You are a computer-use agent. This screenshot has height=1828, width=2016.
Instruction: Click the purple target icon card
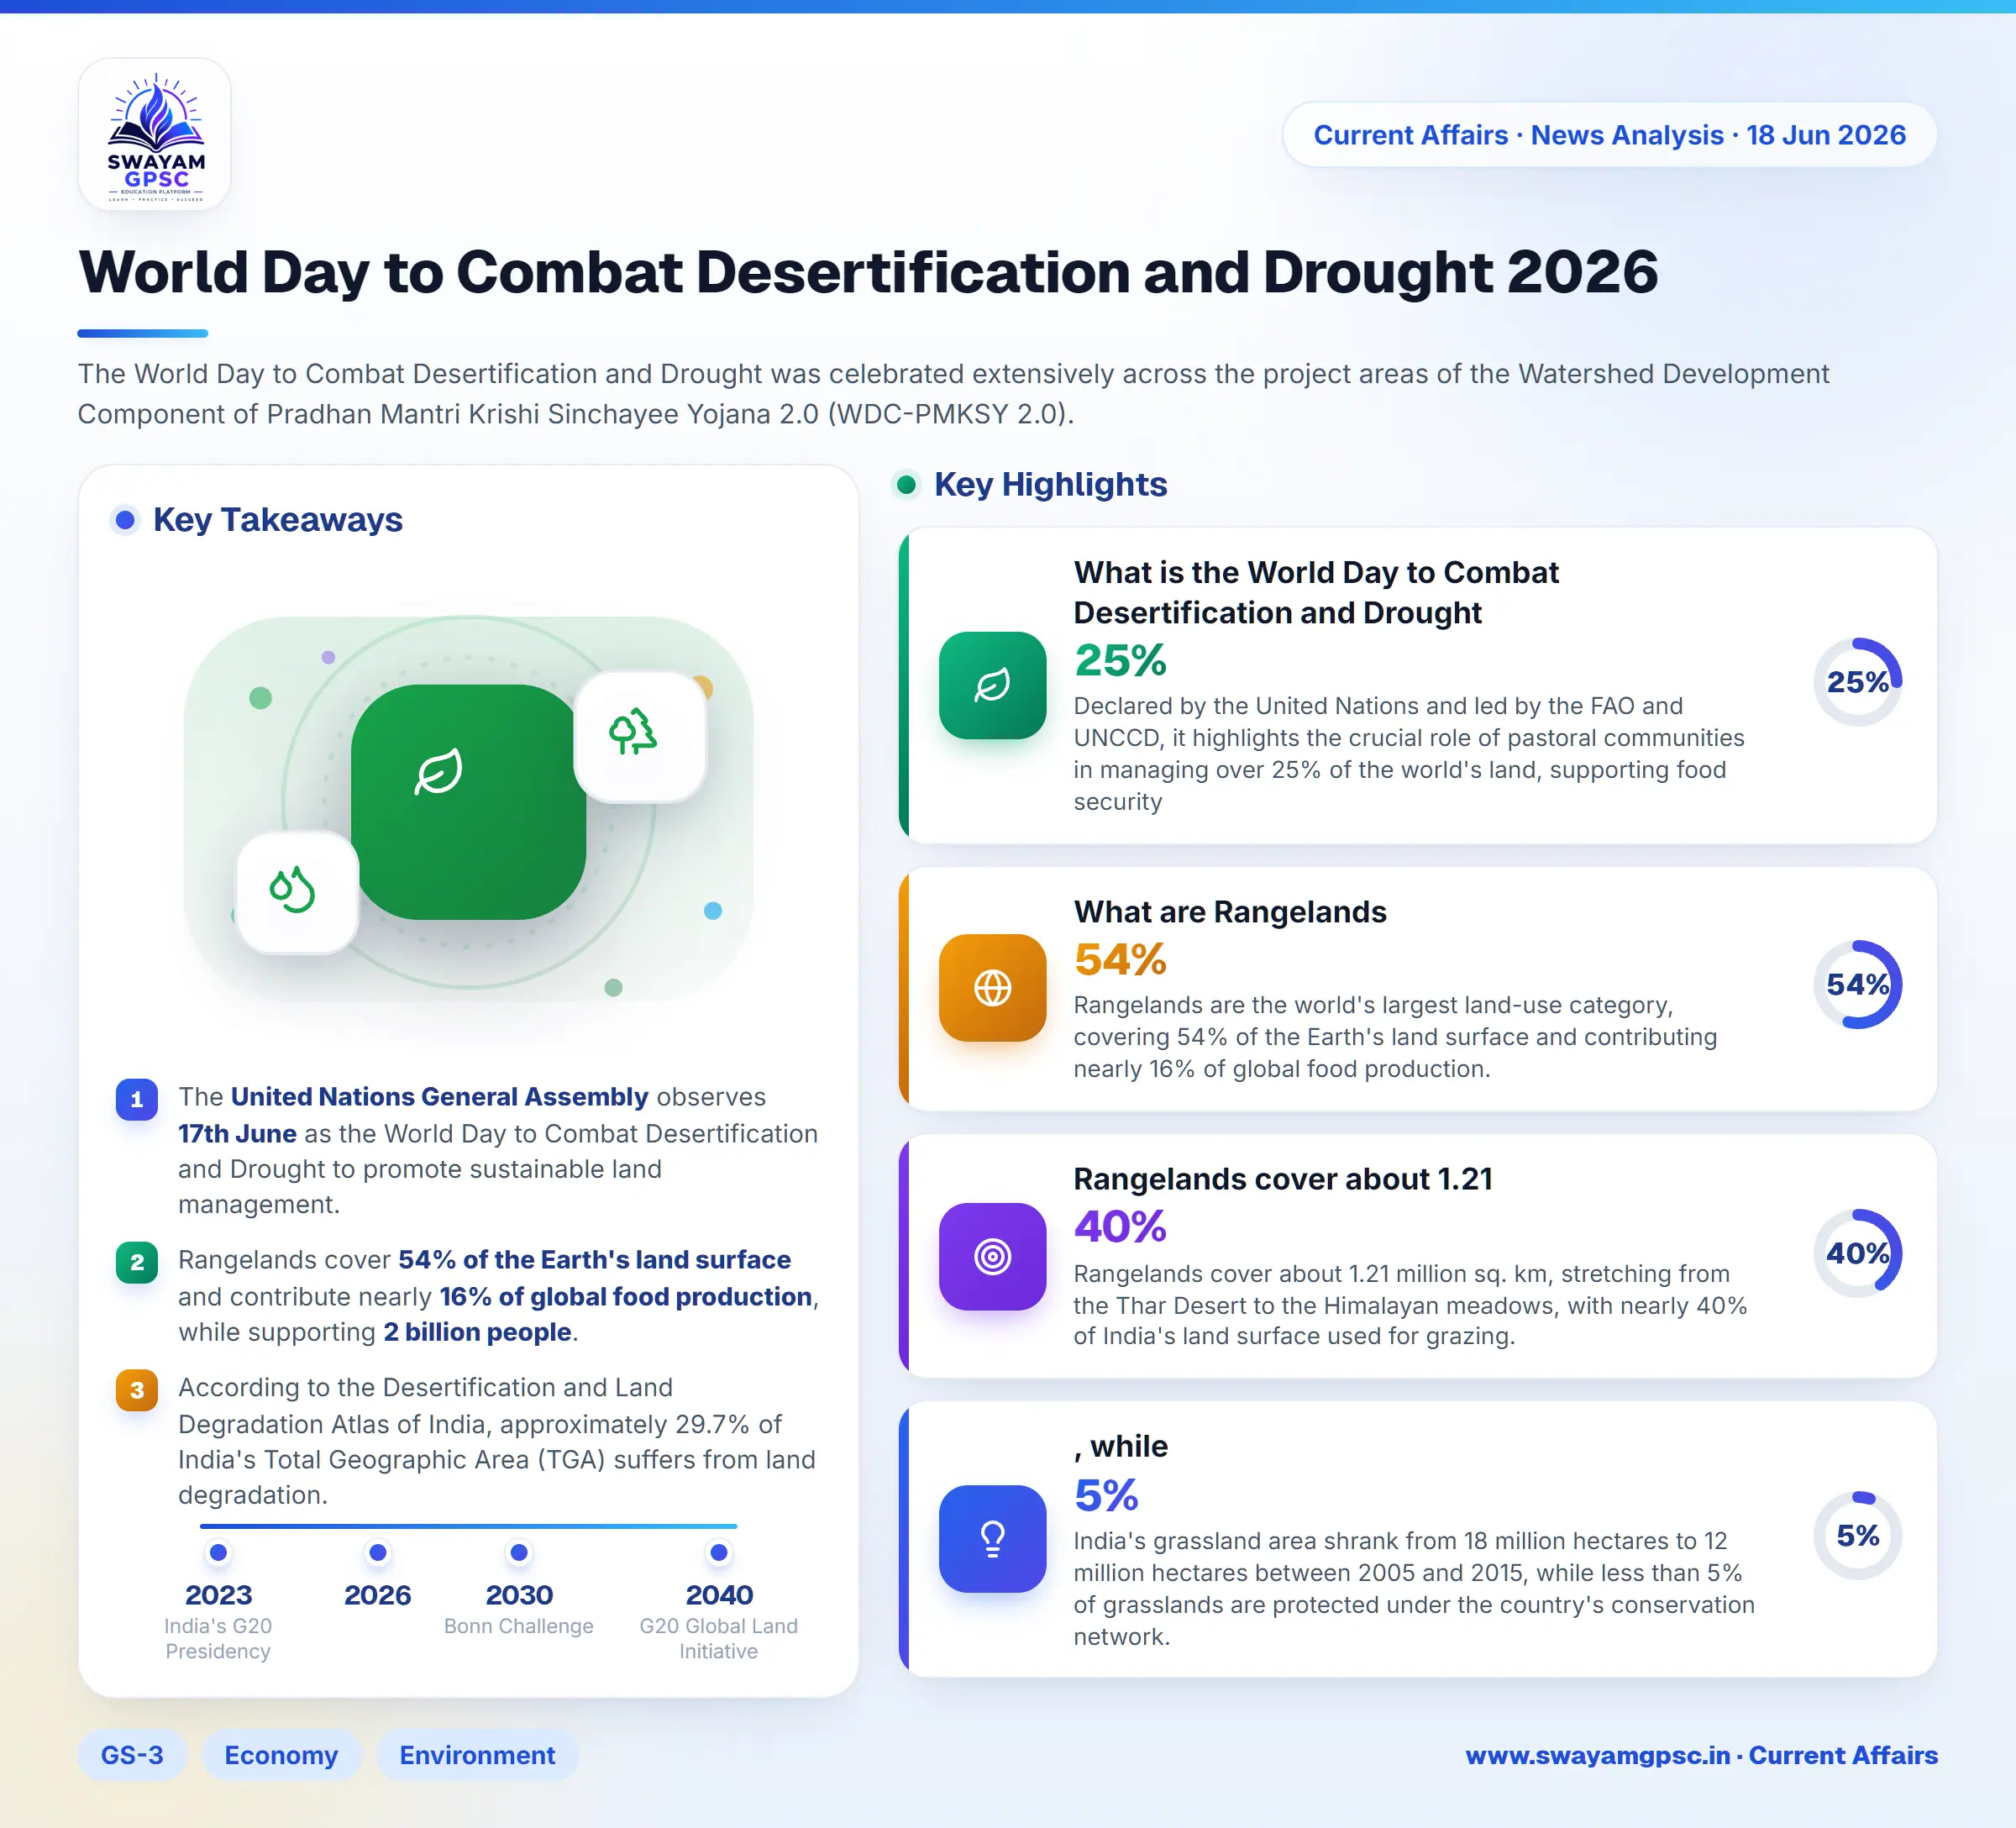[992, 1256]
